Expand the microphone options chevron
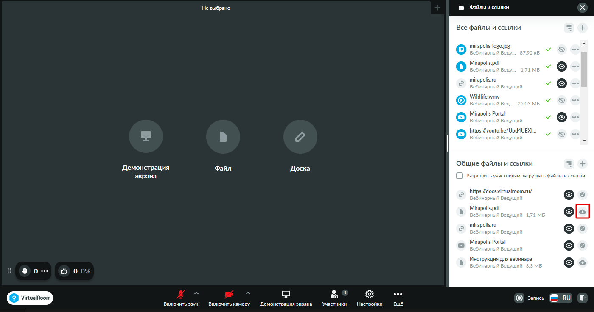Viewport: 594px width, 312px height. 196,293
